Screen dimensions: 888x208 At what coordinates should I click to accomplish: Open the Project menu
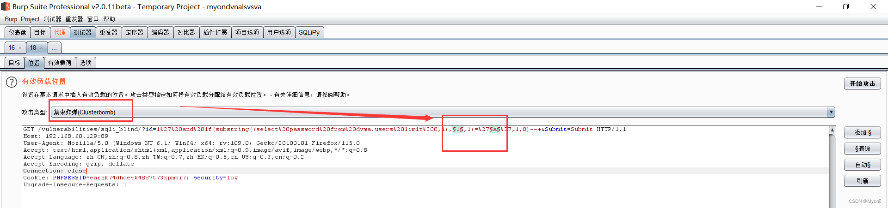pos(30,19)
